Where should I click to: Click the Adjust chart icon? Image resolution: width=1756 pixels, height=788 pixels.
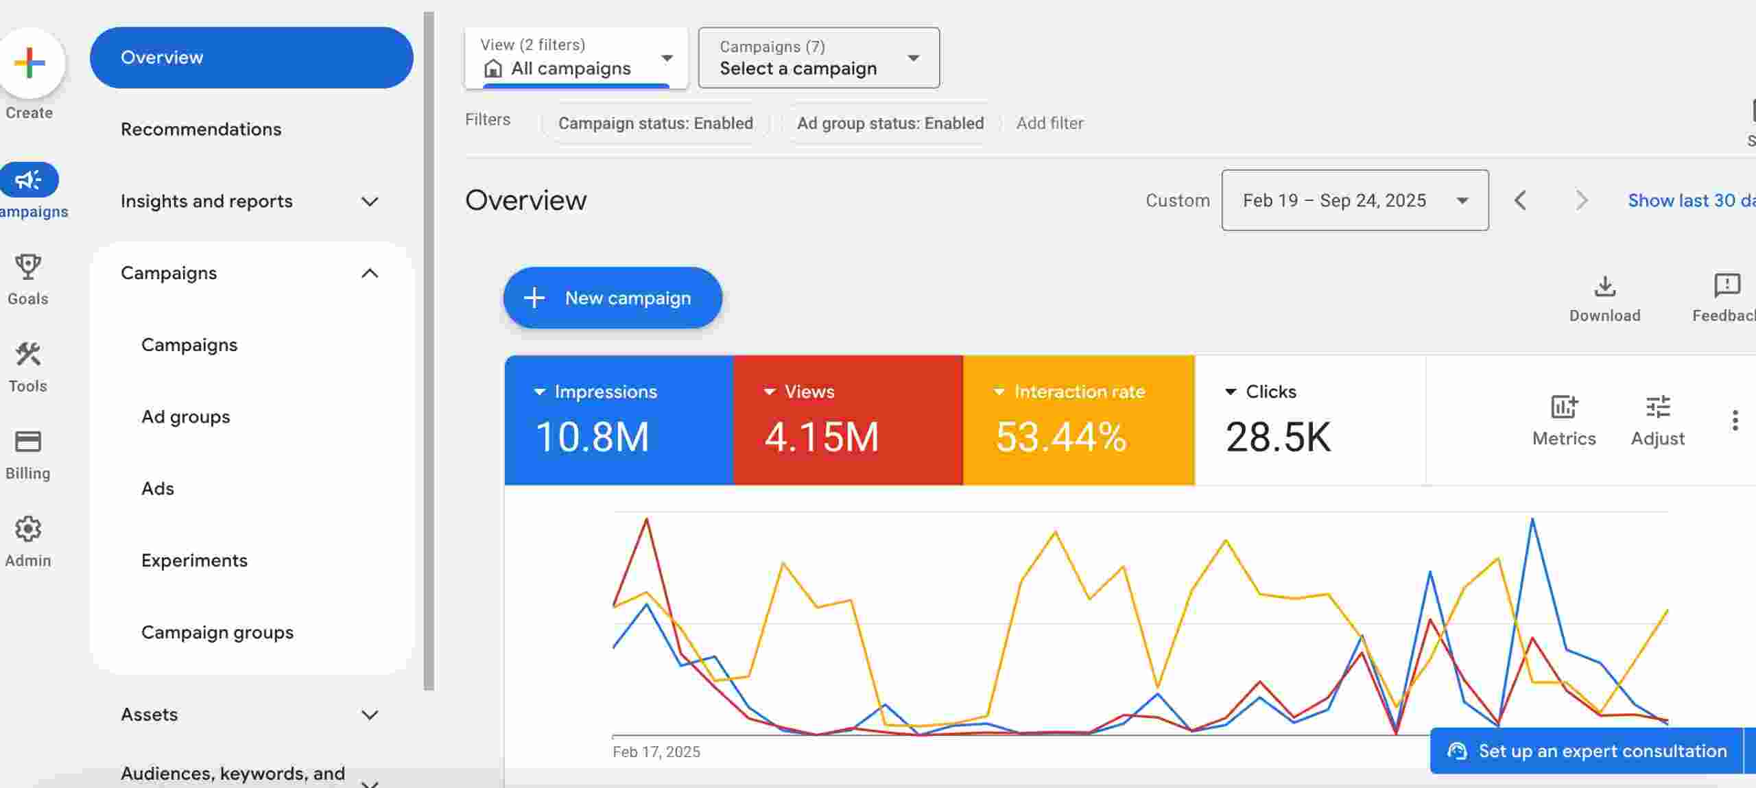[1658, 407]
